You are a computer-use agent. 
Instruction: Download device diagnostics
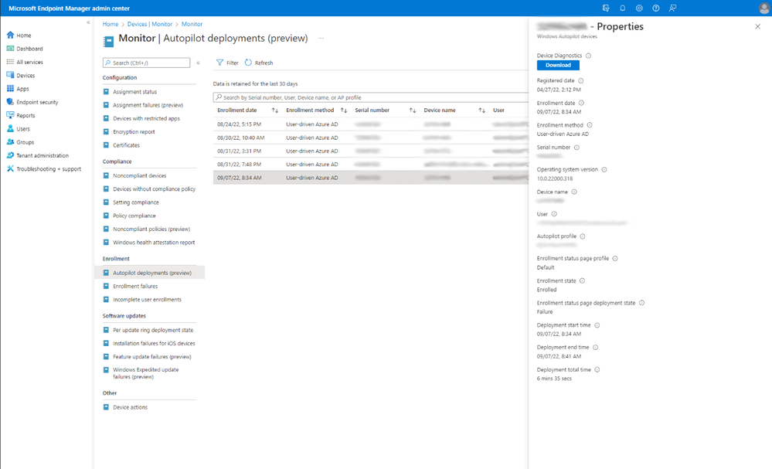coord(558,65)
